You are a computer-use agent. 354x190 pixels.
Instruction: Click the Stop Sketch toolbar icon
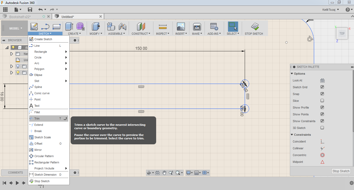pos(255,26)
